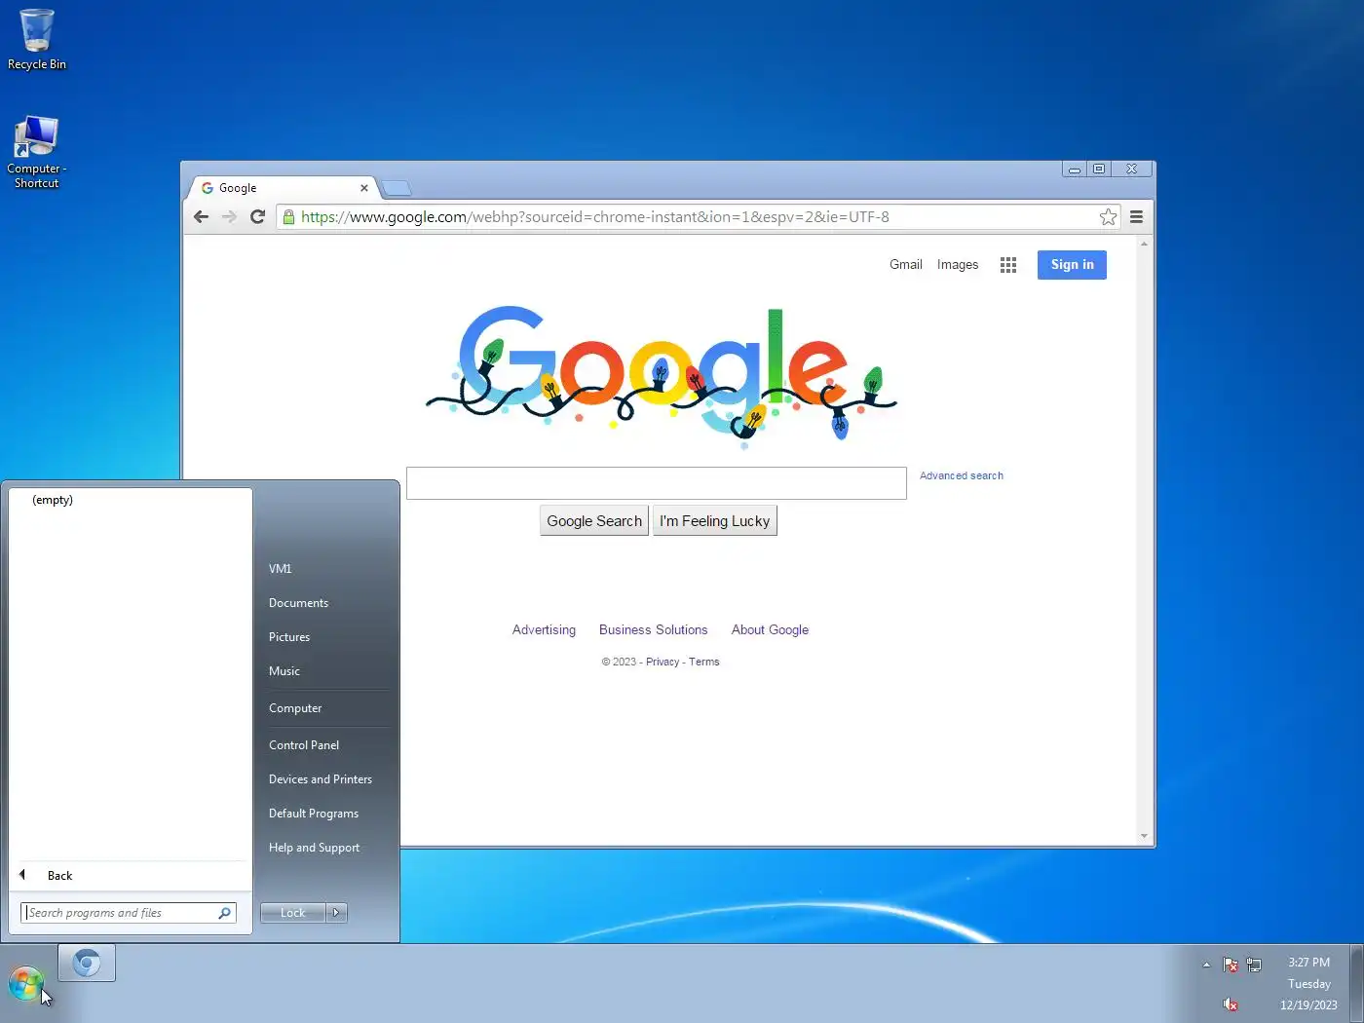Click the taskbar clock showing 3:27 PM
1364x1023 pixels.
[x=1308, y=983]
